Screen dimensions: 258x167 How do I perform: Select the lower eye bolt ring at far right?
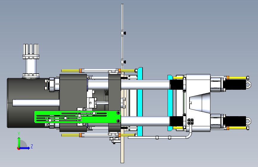(248, 121)
